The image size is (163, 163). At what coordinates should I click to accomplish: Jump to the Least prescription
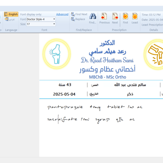point(135,18)
